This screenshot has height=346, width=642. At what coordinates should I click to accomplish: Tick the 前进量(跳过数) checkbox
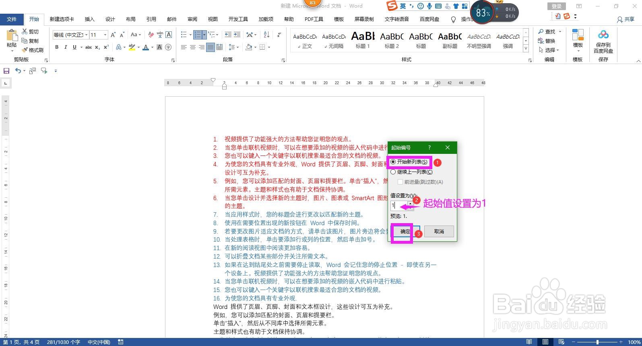[400, 182]
